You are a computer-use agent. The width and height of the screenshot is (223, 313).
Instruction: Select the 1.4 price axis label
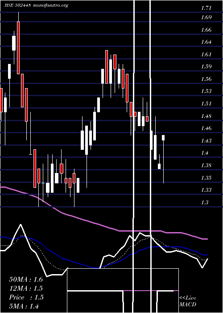click(205, 153)
